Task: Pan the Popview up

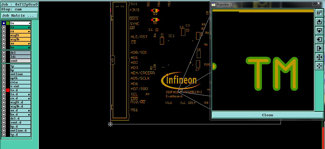Action: coord(319,22)
